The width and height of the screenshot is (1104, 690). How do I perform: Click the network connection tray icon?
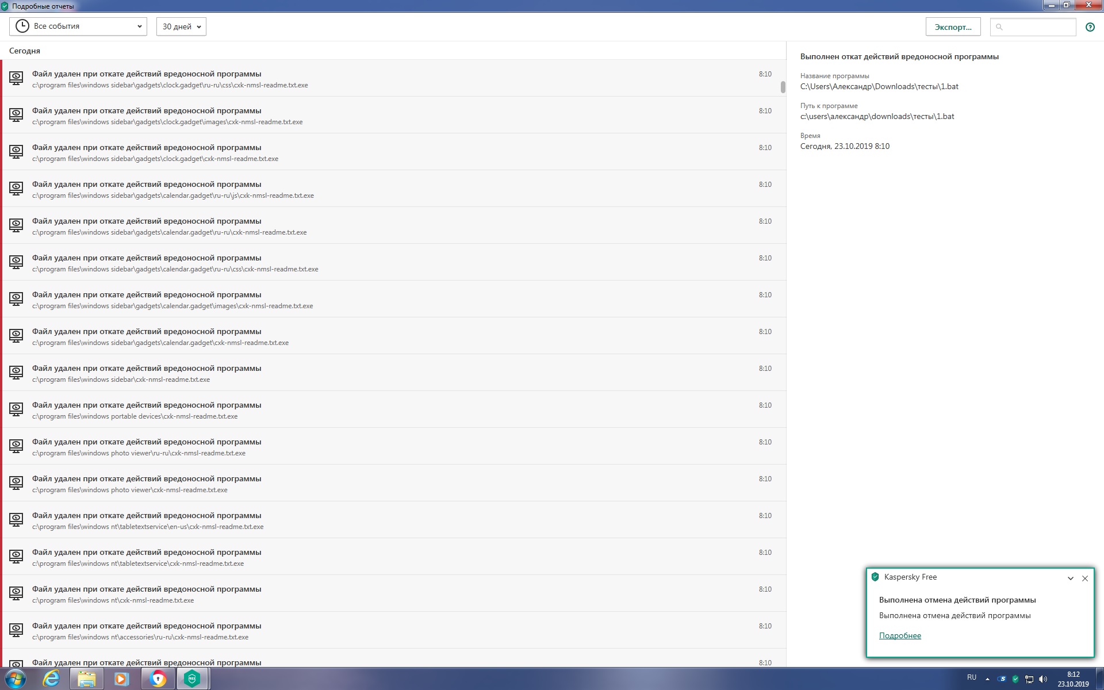(1029, 679)
